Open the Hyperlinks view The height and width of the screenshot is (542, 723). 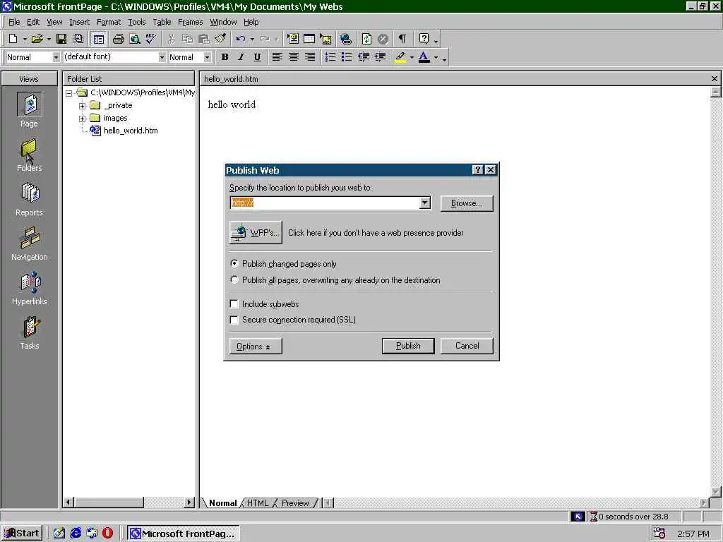pyautogui.click(x=29, y=289)
